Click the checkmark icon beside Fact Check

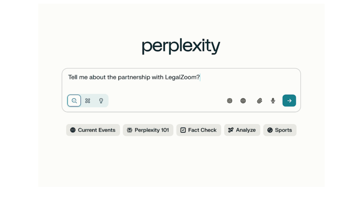[183, 130]
